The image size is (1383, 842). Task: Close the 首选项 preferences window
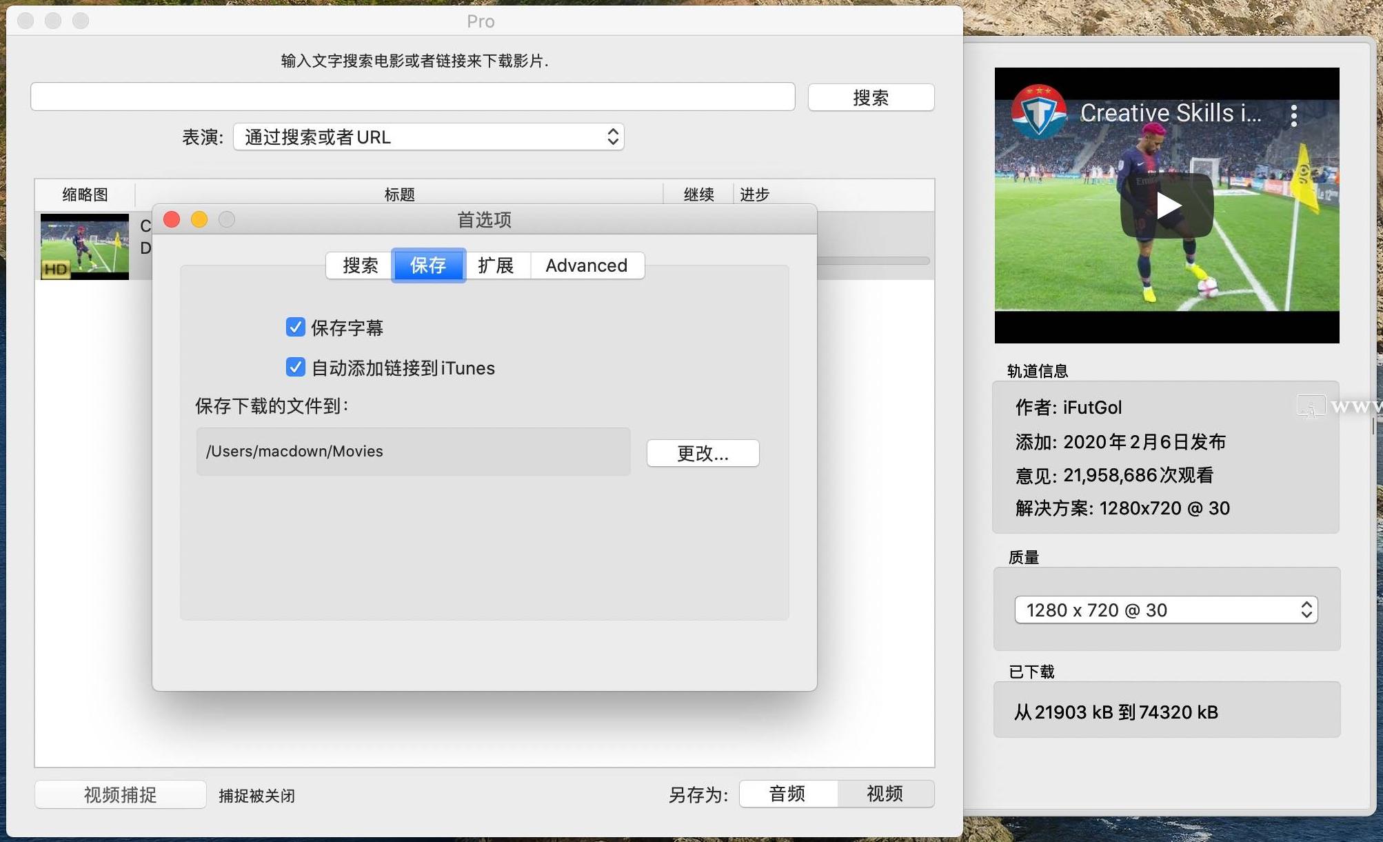172,219
